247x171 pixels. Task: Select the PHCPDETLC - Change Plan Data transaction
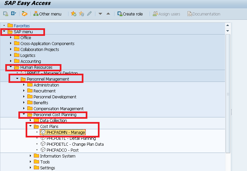72,144
